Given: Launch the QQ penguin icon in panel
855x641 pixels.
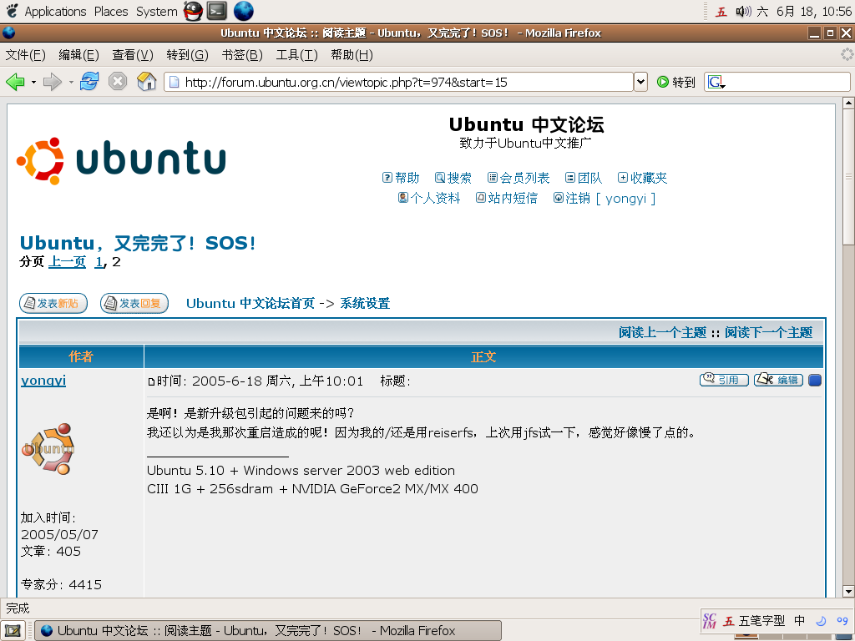Looking at the screenshot, I should coord(193,11).
